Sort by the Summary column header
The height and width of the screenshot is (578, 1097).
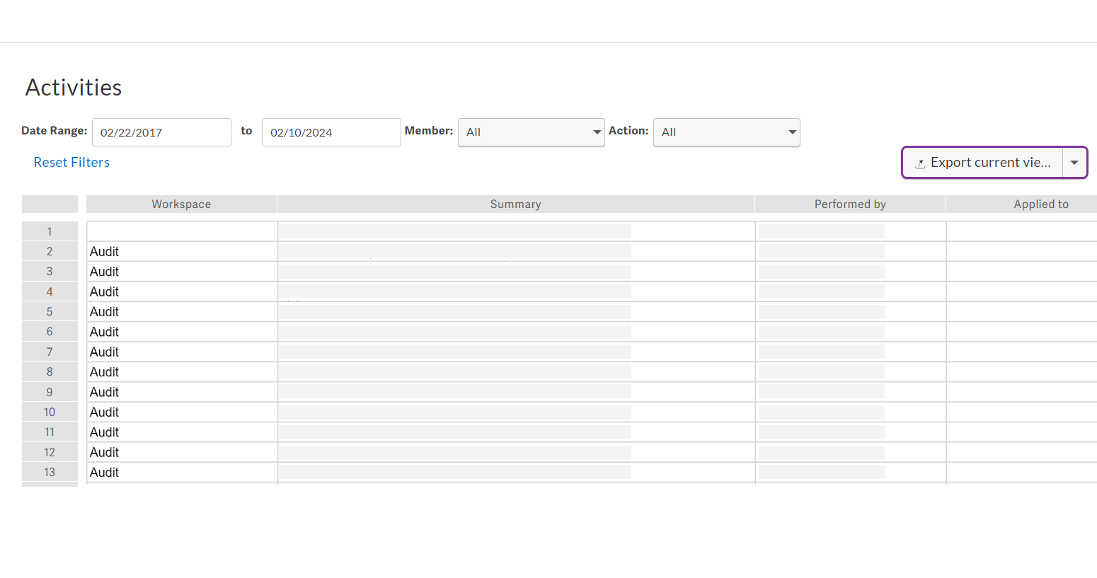(x=515, y=204)
